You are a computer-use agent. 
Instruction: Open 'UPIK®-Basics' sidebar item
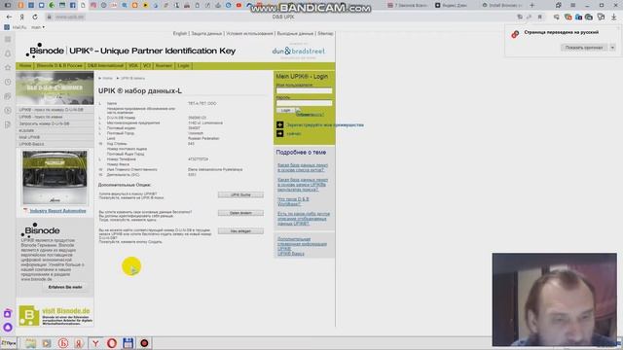[55, 144]
